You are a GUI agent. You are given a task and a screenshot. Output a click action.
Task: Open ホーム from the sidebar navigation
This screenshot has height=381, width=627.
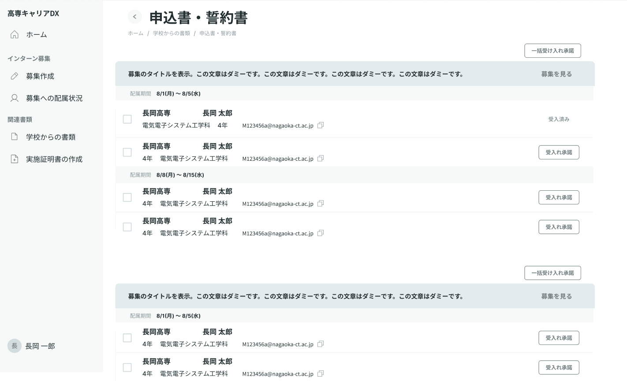pos(37,34)
